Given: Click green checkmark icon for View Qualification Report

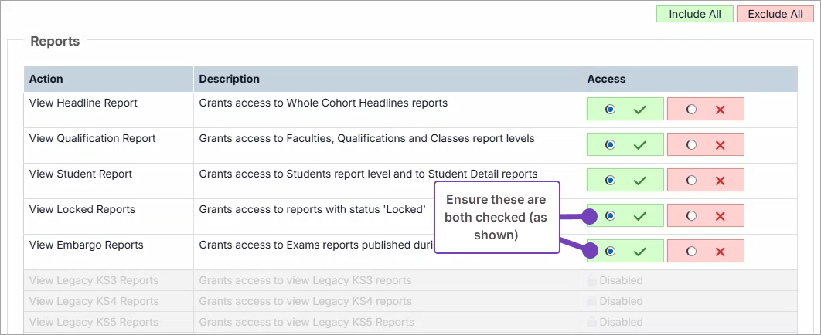Looking at the screenshot, I should coord(639,145).
